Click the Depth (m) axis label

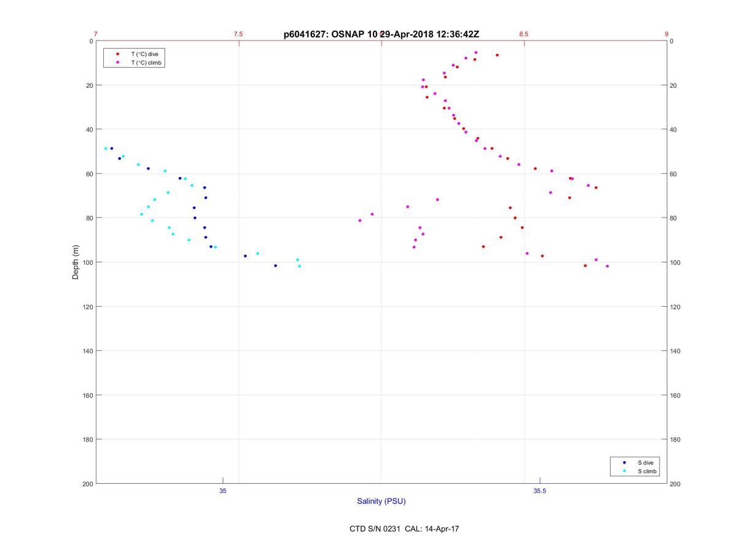tap(76, 262)
